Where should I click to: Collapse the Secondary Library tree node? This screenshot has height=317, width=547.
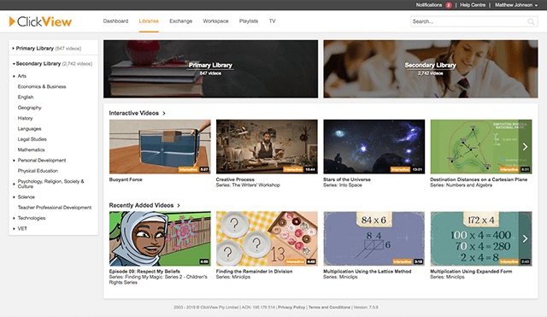14,64
